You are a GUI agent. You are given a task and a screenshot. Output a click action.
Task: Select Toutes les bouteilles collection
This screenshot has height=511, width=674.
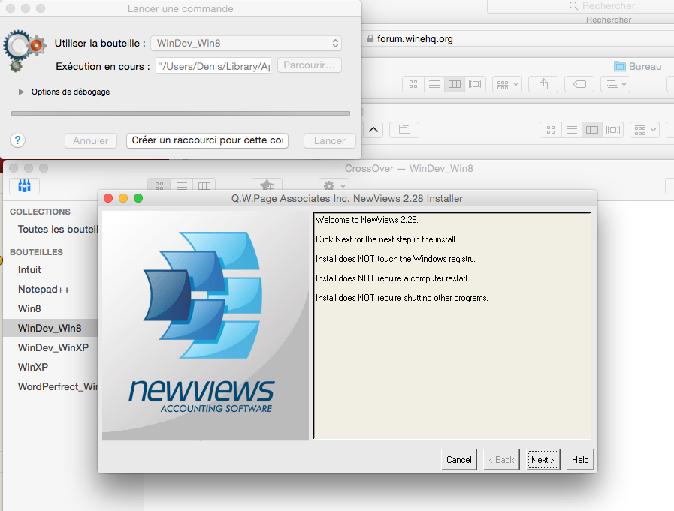point(58,229)
